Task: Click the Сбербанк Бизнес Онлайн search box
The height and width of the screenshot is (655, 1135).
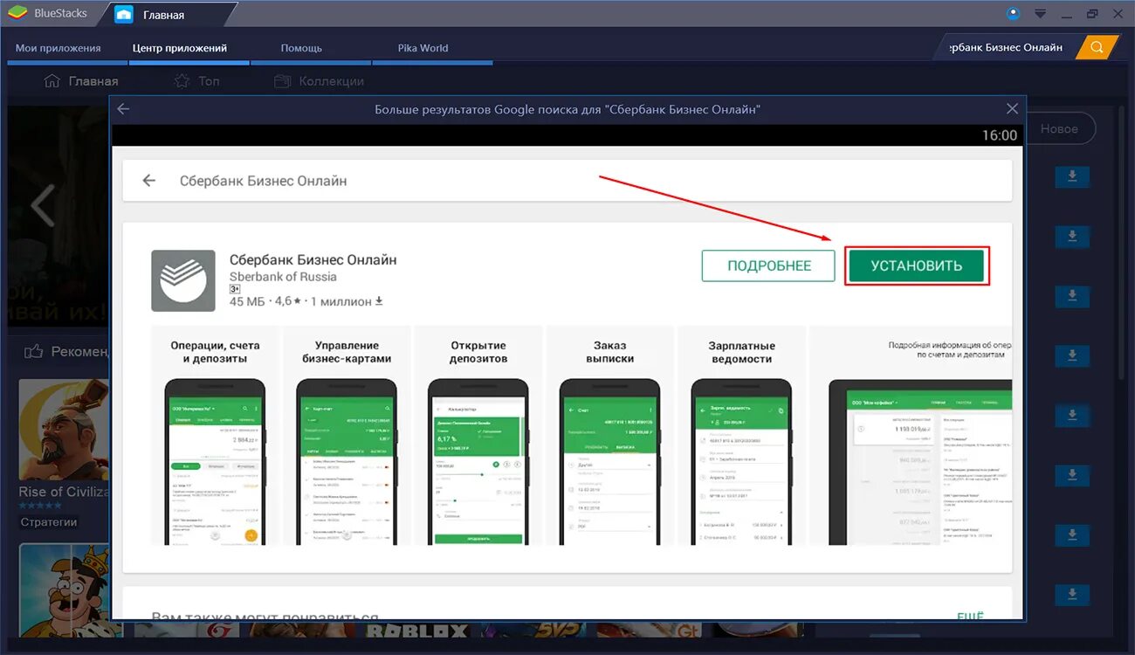Action: coord(567,181)
